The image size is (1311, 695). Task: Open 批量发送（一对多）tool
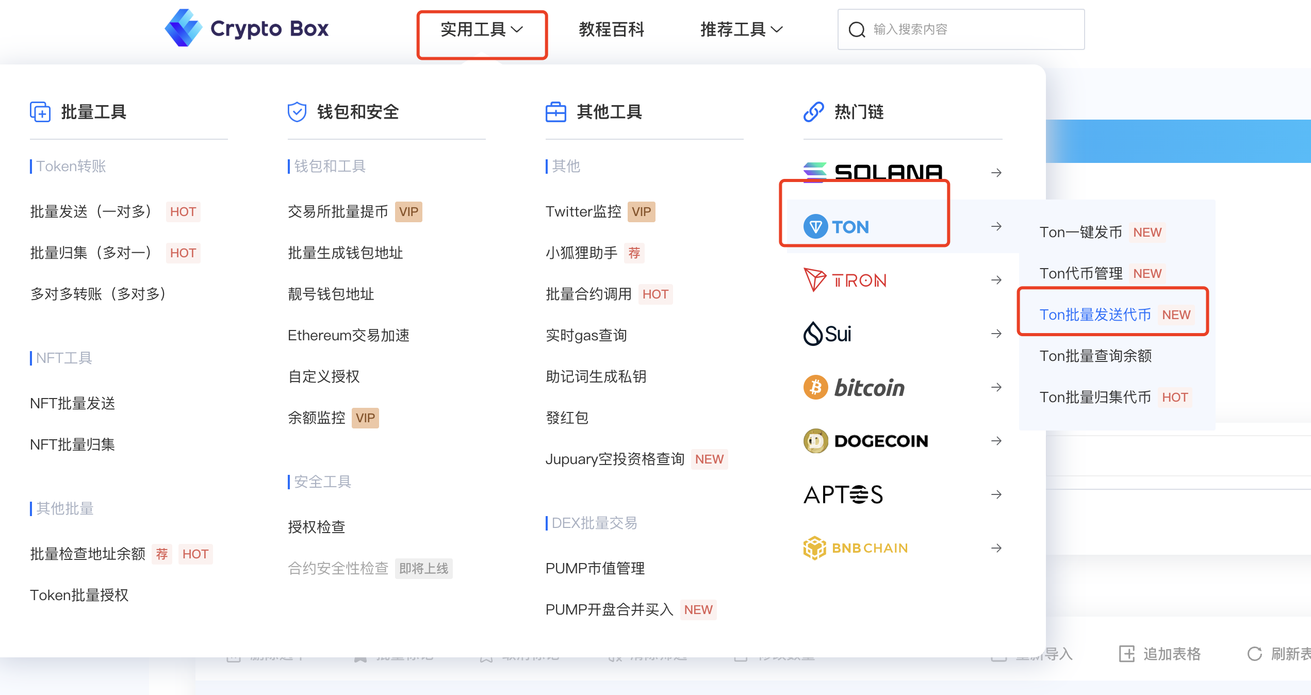[91, 211]
